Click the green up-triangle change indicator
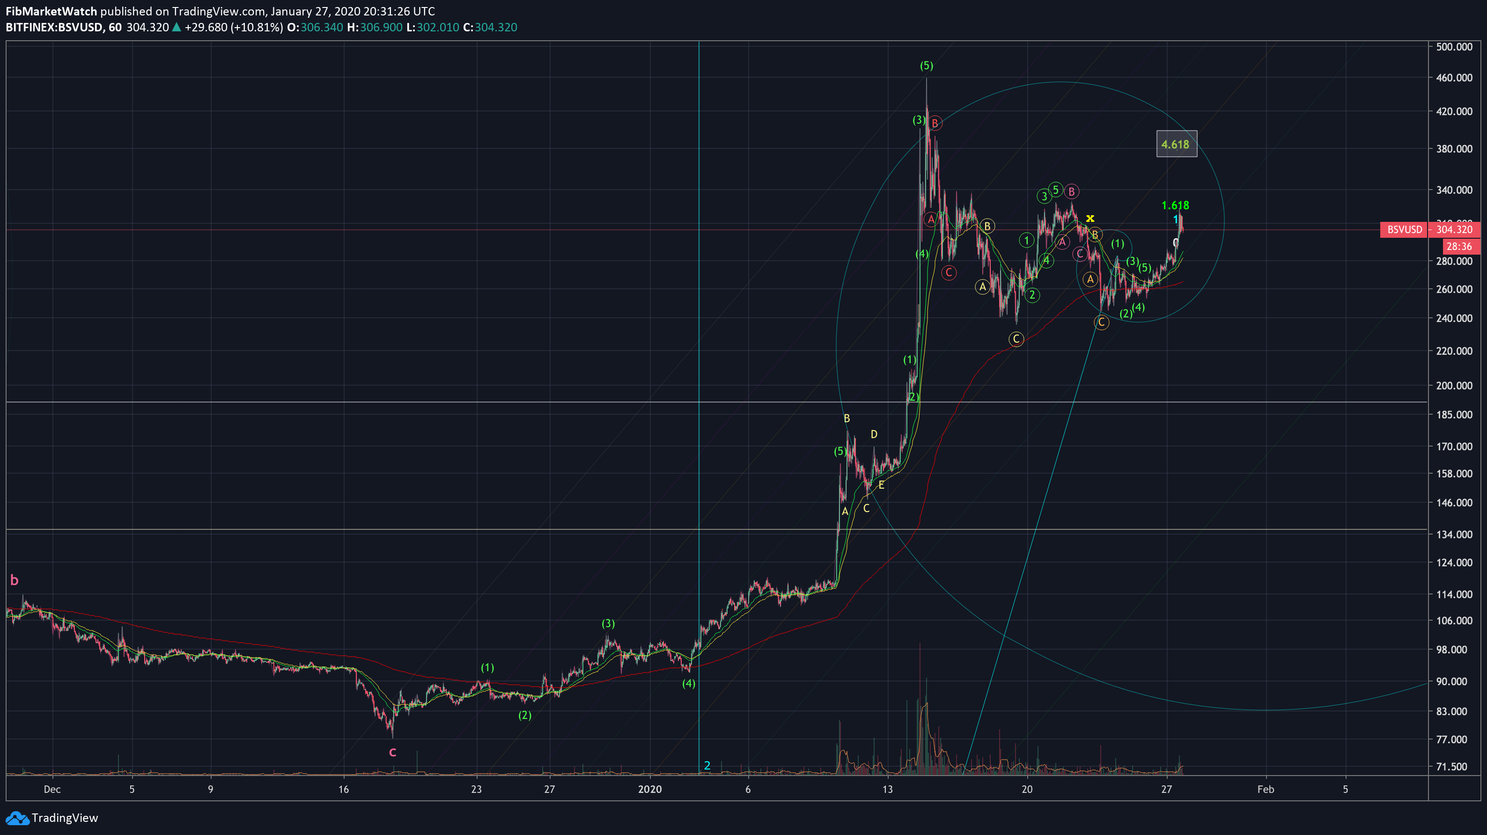Screen dimensions: 1487x835 pyautogui.click(x=177, y=27)
